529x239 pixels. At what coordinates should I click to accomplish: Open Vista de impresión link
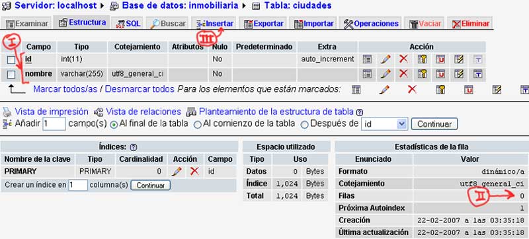(x=52, y=112)
